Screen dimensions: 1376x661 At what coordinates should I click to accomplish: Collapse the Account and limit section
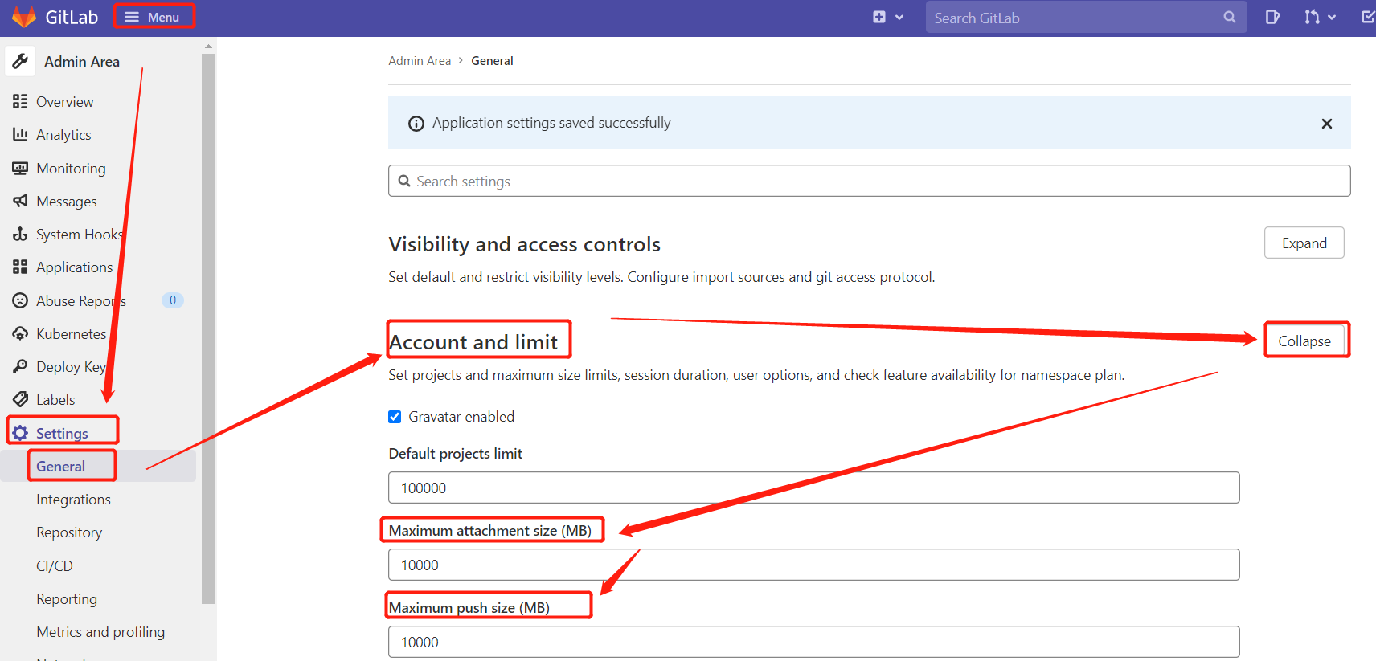pyautogui.click(x=1304, y=341)
